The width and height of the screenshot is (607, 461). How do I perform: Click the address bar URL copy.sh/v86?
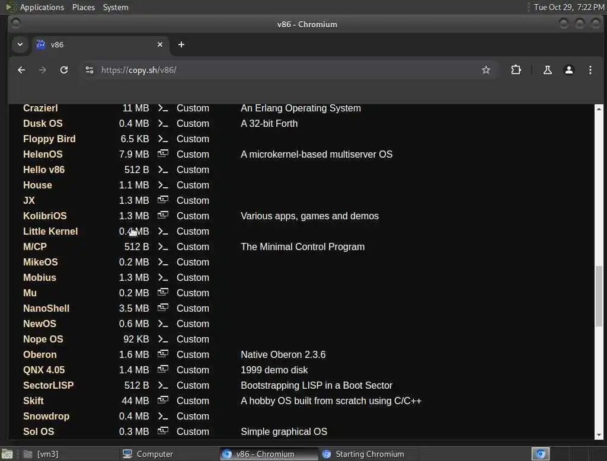pos(139,70)
